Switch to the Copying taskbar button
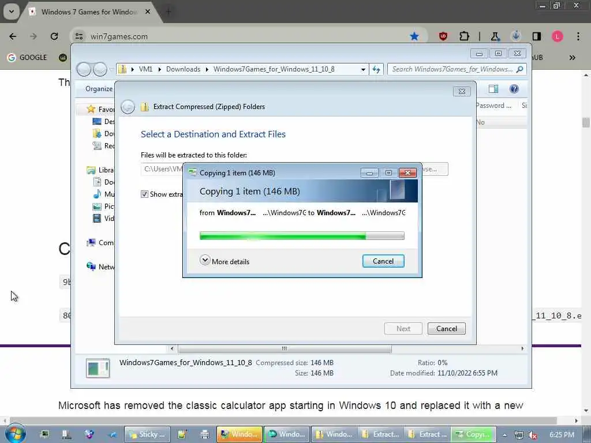This screenshot has height=443, width=591. (473, 434)
